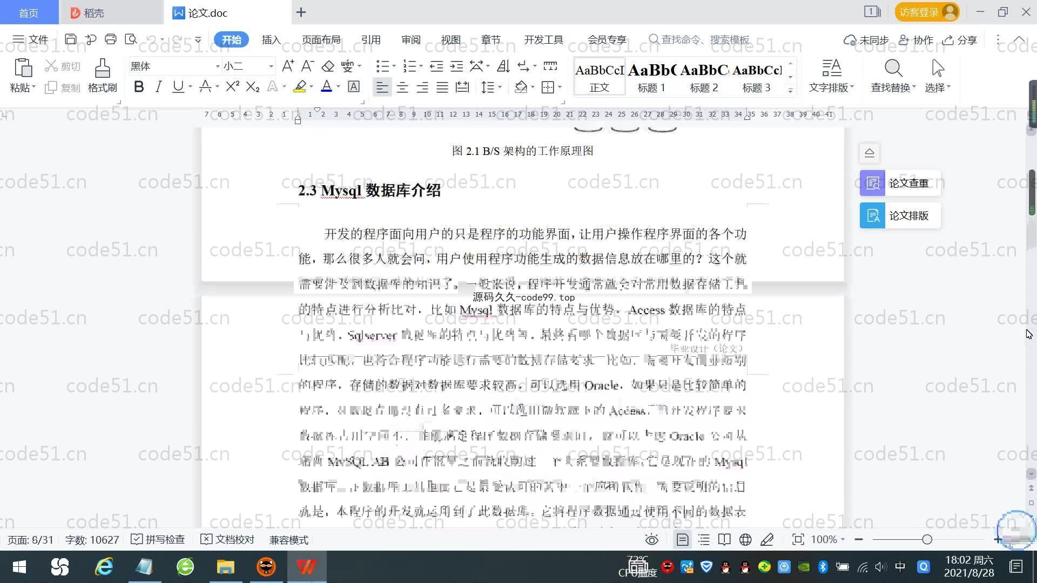Screen dimensions: 1037x583
Task: Open the File (文件) menu
Action: tap(31, 39)
